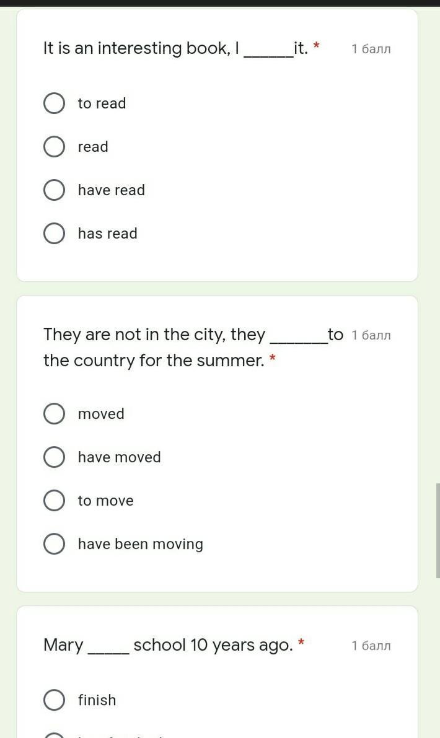Select 'has read' radio button
This screenshot has height=738, width=440.
coord(54,234)
